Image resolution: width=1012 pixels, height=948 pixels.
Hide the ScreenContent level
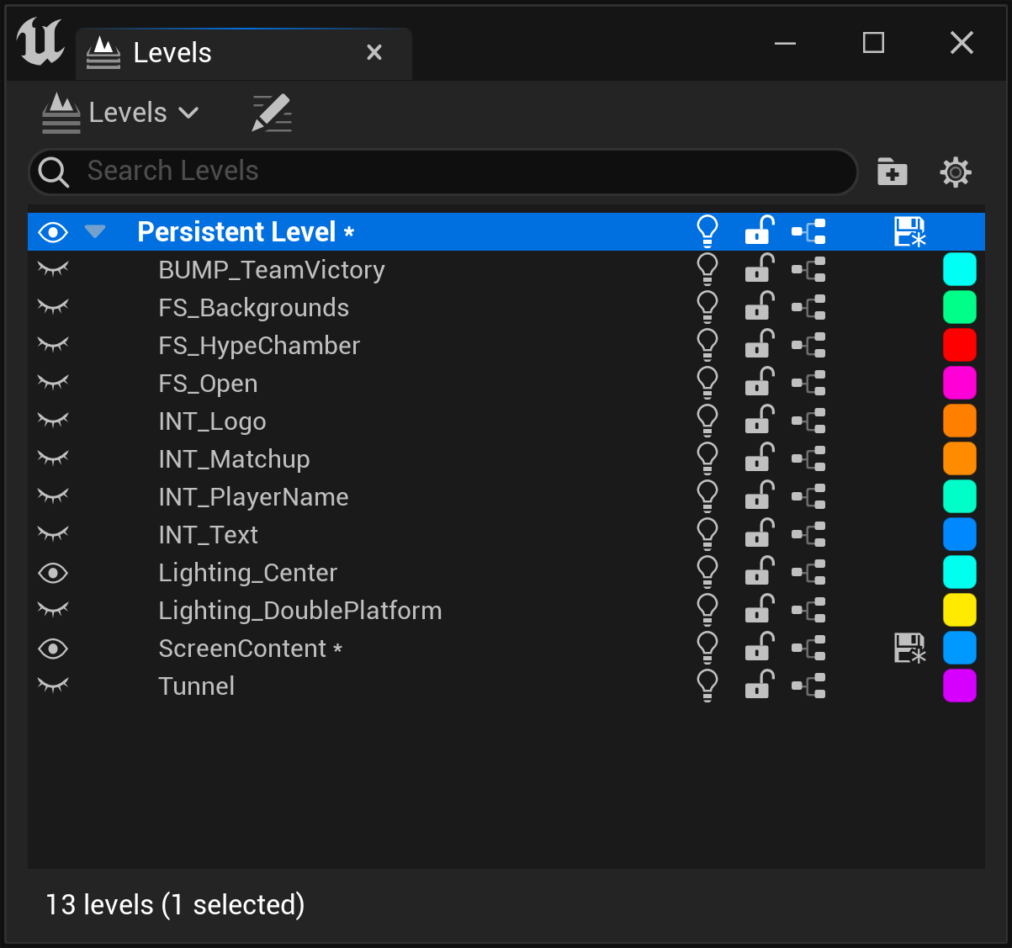tap(53, 649)
